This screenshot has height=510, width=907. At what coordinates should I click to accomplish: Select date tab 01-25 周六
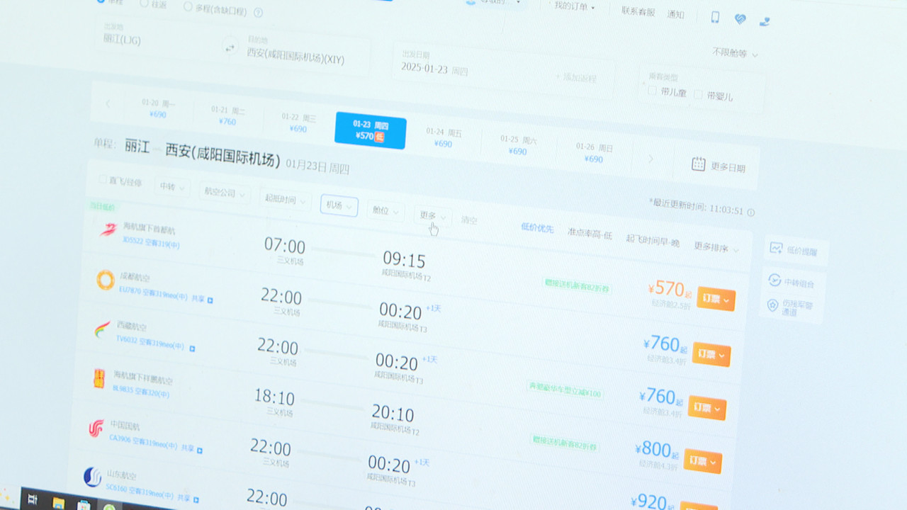click(518, 145)
